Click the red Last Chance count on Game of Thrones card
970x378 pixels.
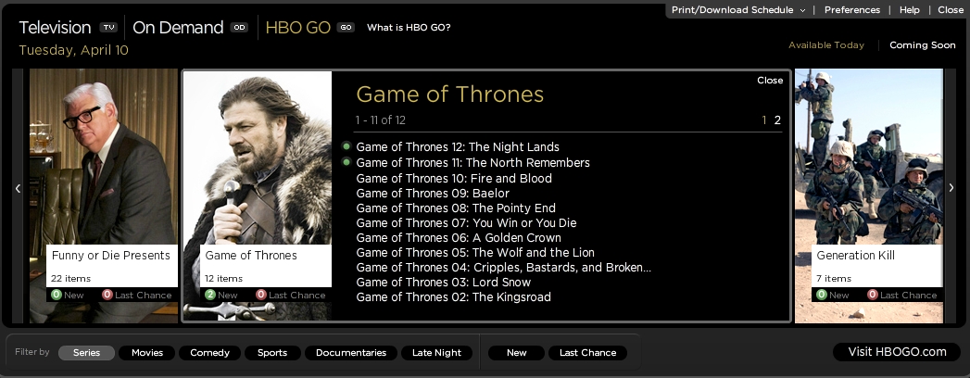click(261, 296)
